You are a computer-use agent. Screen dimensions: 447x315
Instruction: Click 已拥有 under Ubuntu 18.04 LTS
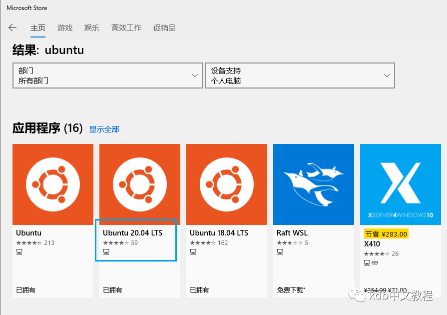tap(200, 290)
